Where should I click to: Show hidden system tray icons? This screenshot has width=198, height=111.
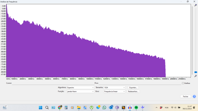click(157, 108)
